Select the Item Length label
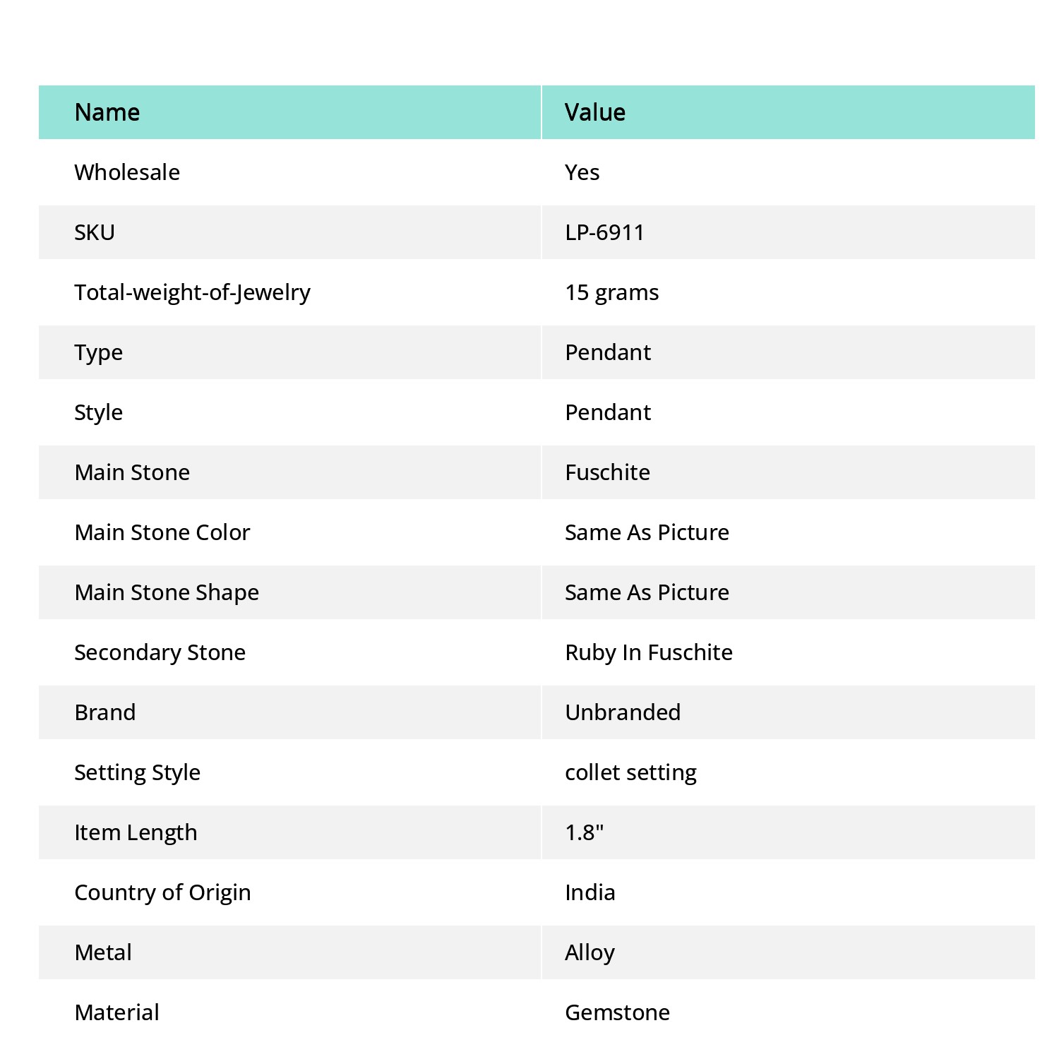The height and width of the screenshot is (1059, 1059). pyautogui.click(x=136, y=833)
